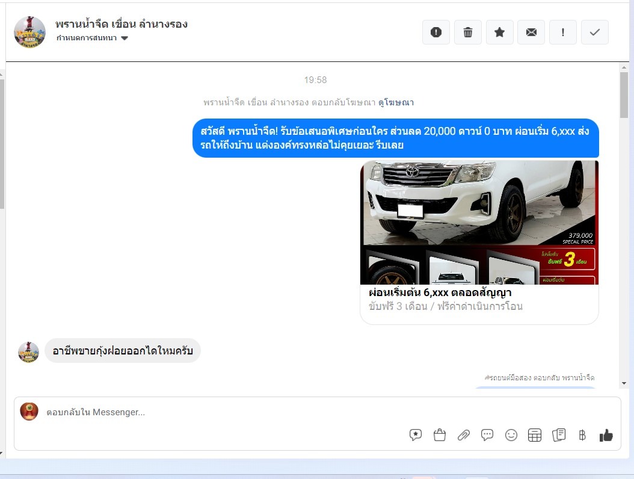Click the baht payment request icon

[x=582, y=435]
